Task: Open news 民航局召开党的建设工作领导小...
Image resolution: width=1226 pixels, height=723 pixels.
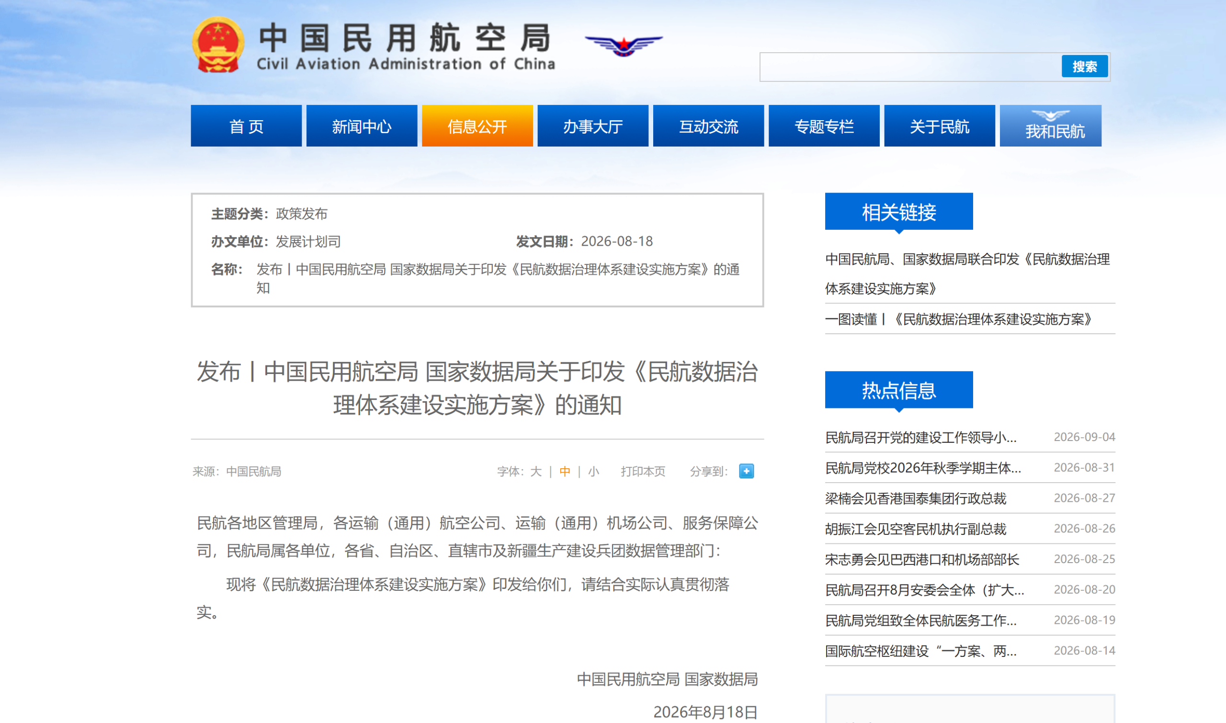Action: click(921, 438)
